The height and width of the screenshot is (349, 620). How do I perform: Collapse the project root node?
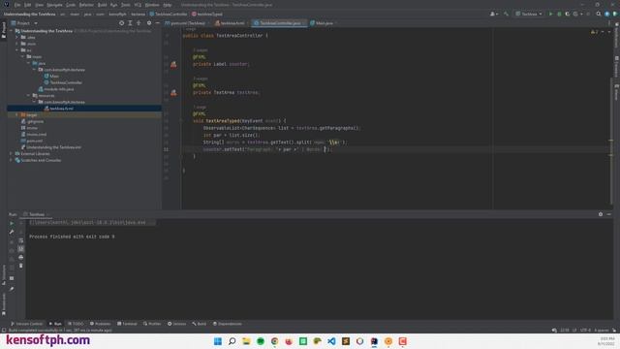coord(11,31)
